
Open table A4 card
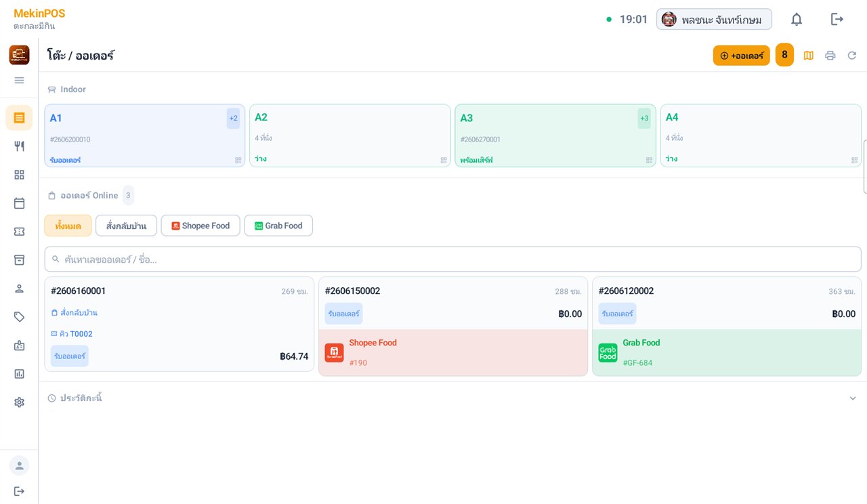point(761,135)
